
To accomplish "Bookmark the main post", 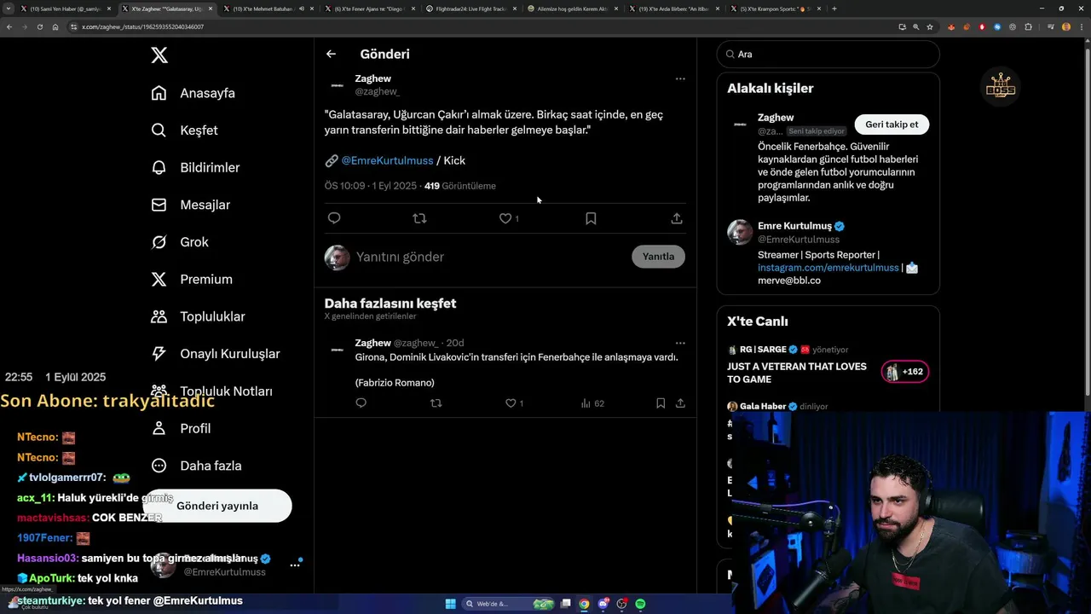I will [591, 218].
